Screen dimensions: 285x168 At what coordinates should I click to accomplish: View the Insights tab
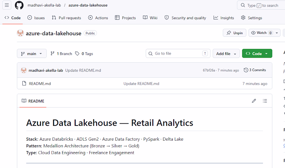click(224, 18)
